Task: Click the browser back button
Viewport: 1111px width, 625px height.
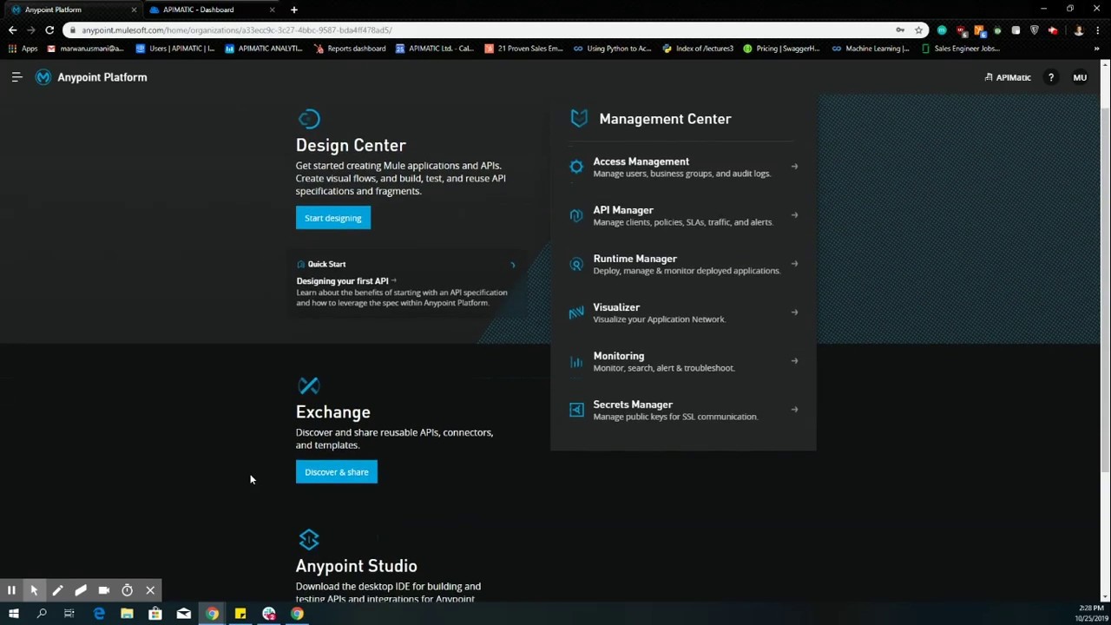Action: coord(13,30)
